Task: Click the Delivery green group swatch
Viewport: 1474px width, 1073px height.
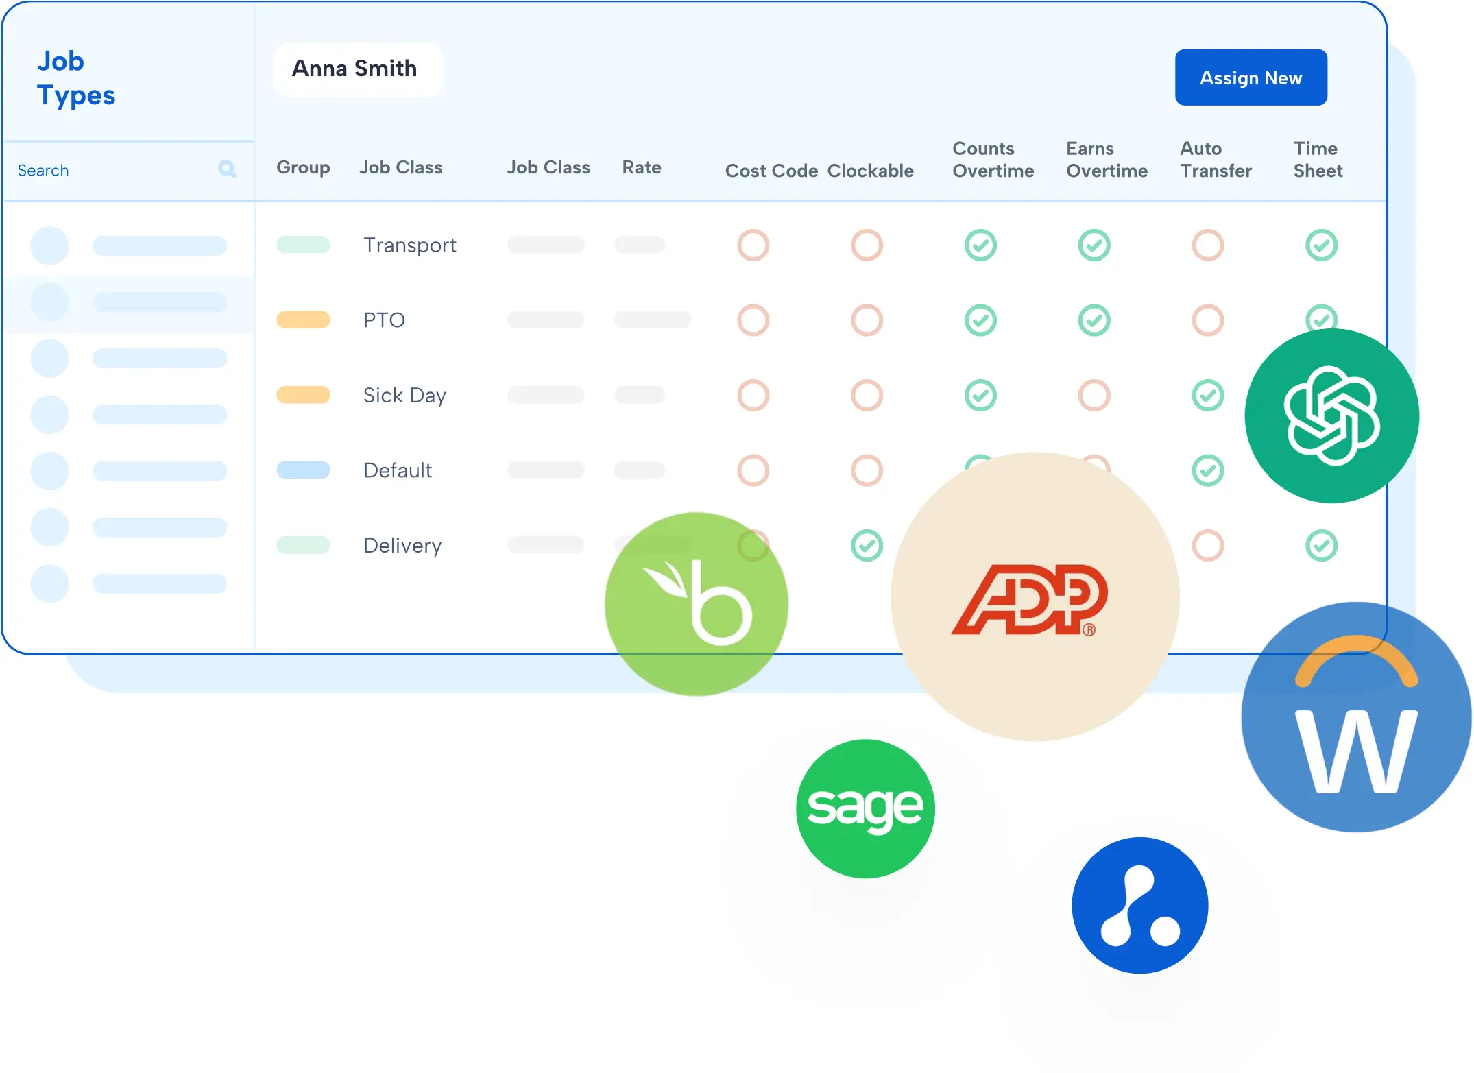Action: [303, 545]
